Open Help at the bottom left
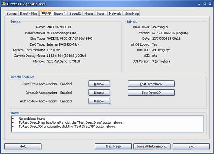 23,146
